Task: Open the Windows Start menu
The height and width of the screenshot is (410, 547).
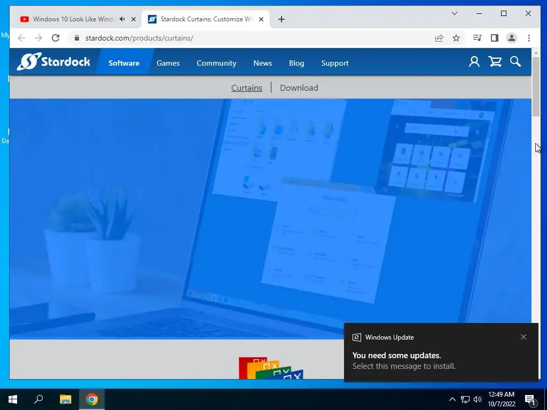Action: [x=13, y=399]
